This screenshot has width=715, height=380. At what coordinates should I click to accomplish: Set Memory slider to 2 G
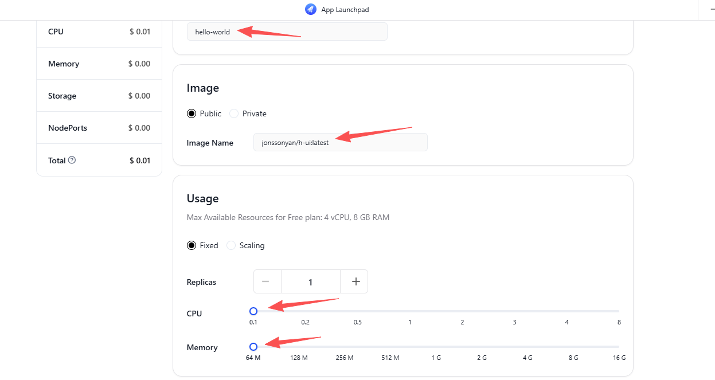pyautogui.click(x=482, y=347)
